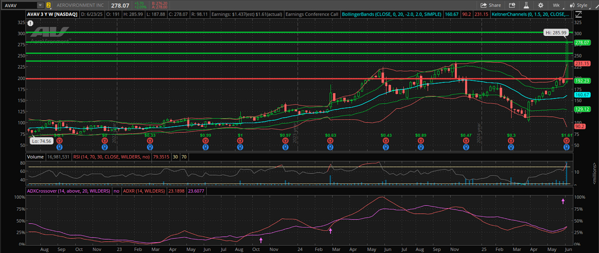
Task: Click the earnings phone icon under $0.89
Action: pos(420,140)
